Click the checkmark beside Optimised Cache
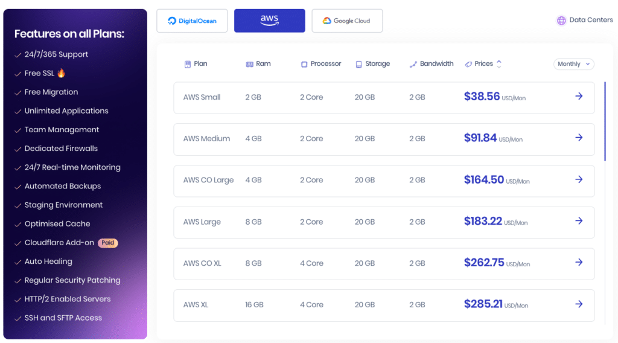This screenshot has height=343, width=618. pos(18,225)
